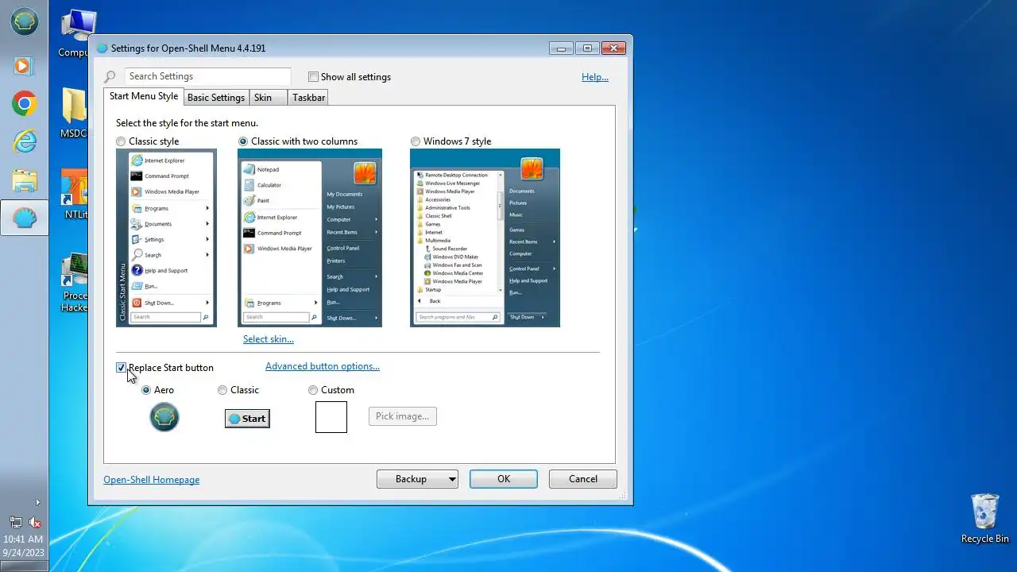Open Internet Explorer from the taskbar
Image resolution: width=1017 pixels, height=572 pixels.
point(24,141)
